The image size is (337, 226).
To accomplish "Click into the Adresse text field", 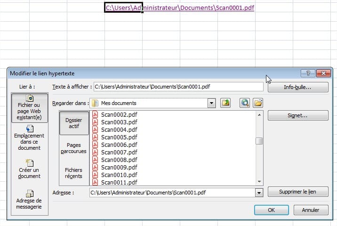I will click(x=172, y=193).
